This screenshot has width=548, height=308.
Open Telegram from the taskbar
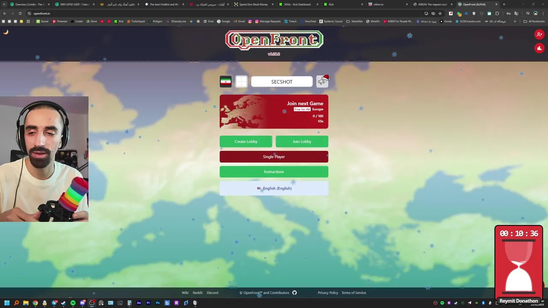(x=54, y=303)
